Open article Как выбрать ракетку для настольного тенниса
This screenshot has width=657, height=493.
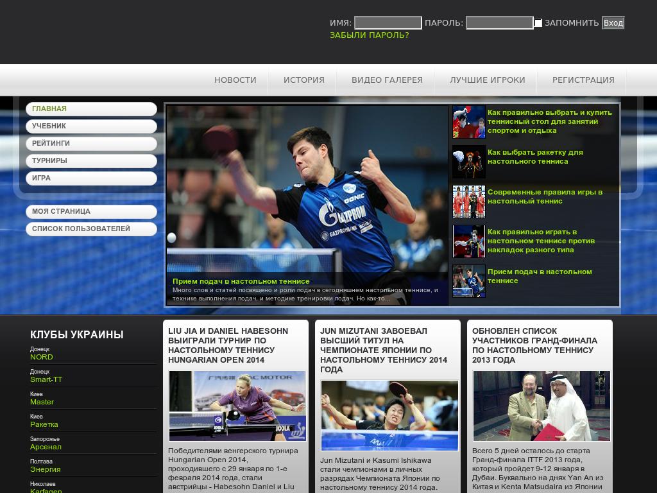coord(535,157)
